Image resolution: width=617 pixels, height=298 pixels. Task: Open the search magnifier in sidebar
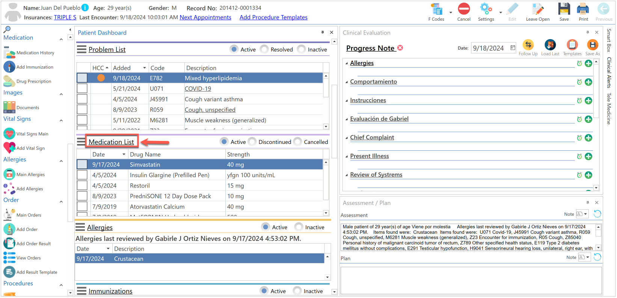(7, 29)
